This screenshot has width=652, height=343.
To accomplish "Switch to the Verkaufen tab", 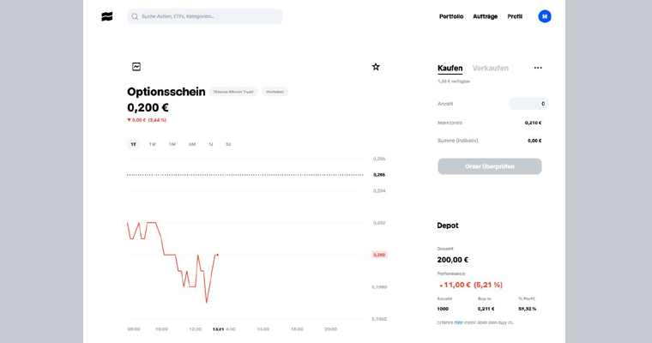I will pos(490,69).
